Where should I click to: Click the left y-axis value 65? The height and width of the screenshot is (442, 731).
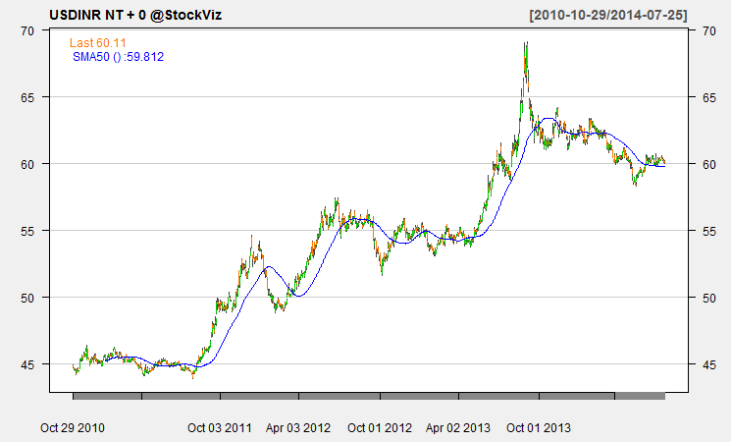tap(27, 97)
